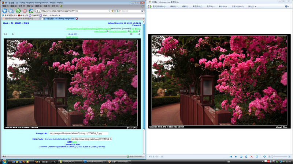Go to previous photo in album
This screenshot has height=164, width=293.
(x=13, y=34)
